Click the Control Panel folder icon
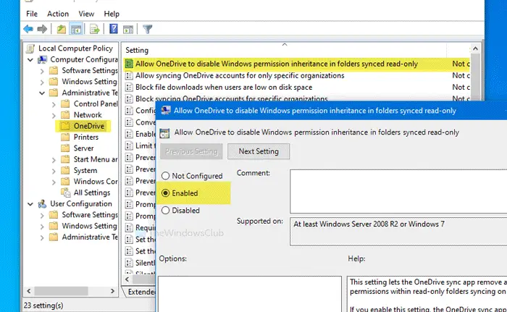This screenshot has height=312, width=507. click(65, 104)
